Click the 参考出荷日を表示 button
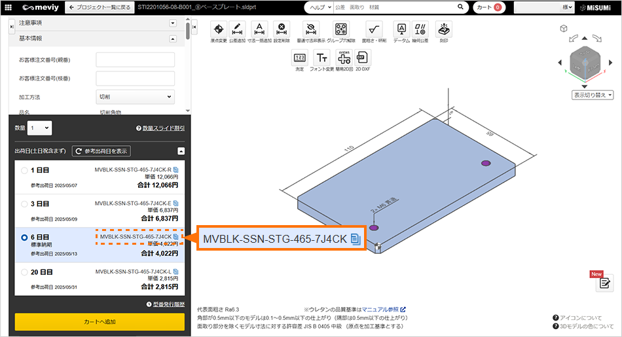Screen dimensions: 622x337 101,151
